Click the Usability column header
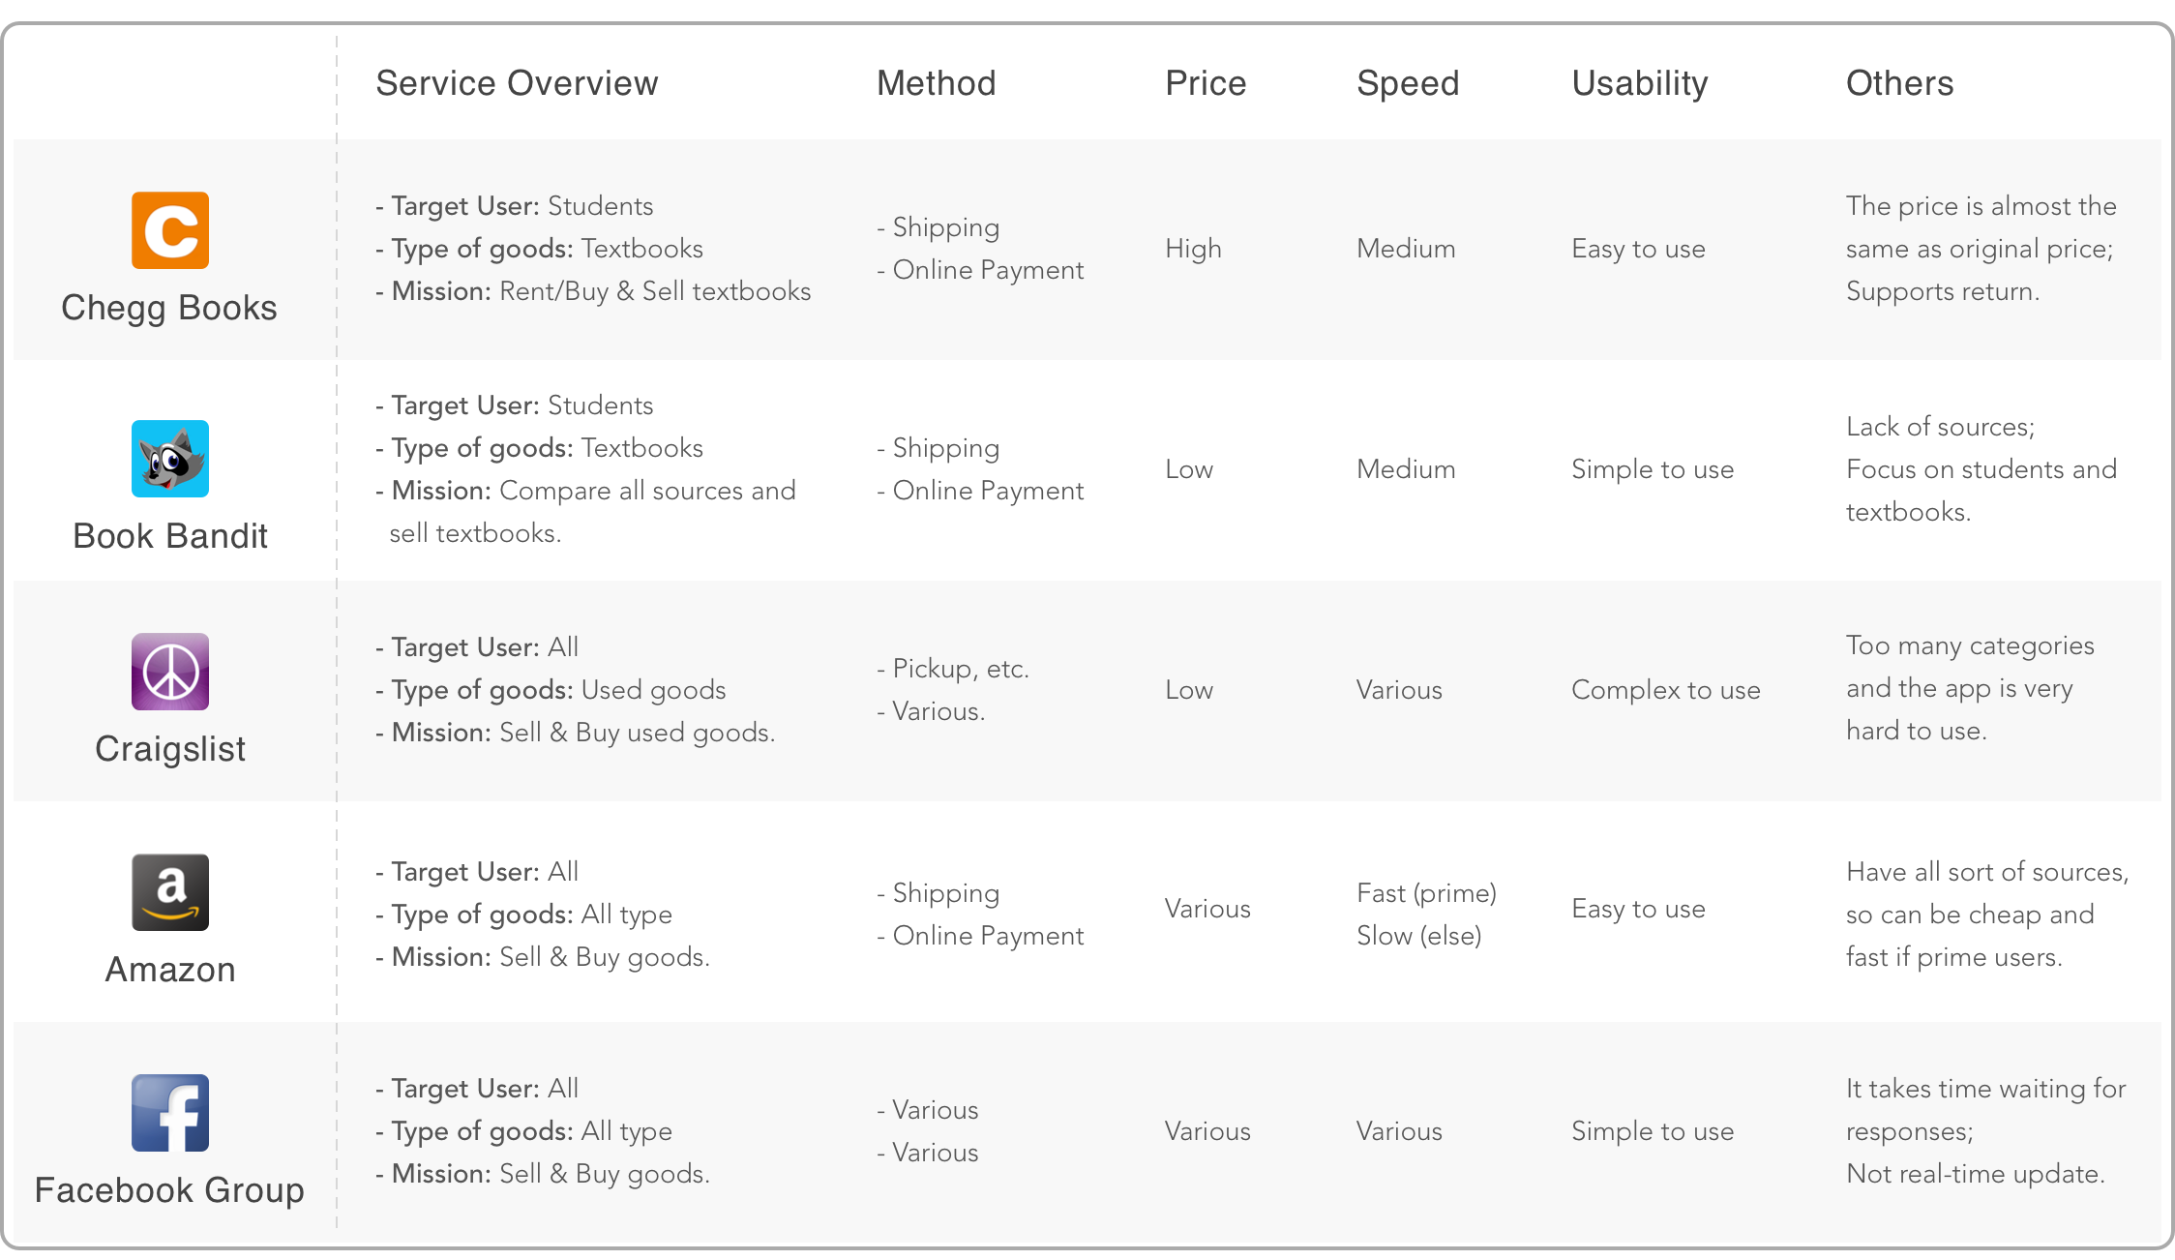This screenshot has width=2175, height=1260. point(1640,84)
